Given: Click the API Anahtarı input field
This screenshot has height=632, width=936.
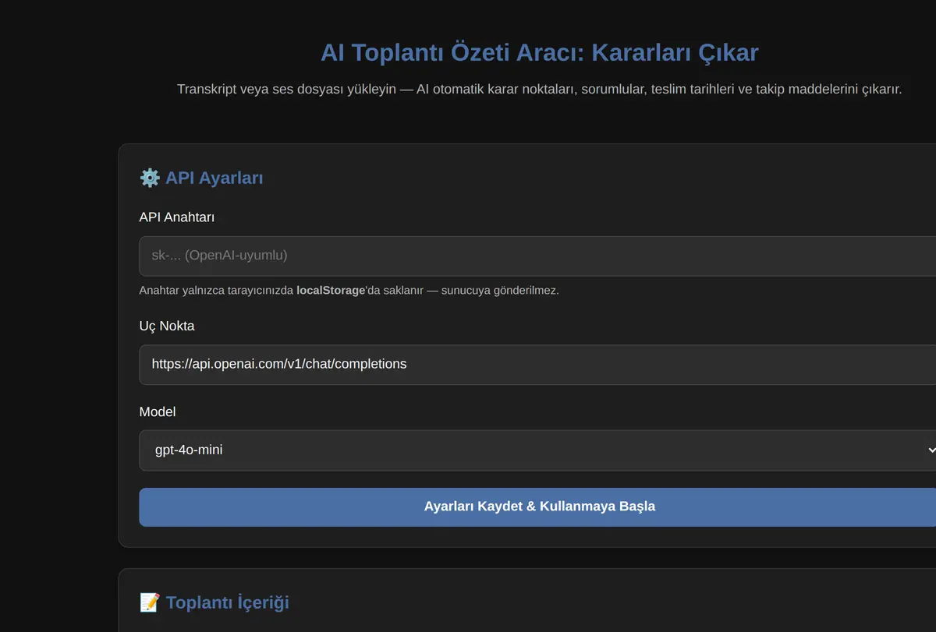Looking at the screenshot, I should pos(538,256).
